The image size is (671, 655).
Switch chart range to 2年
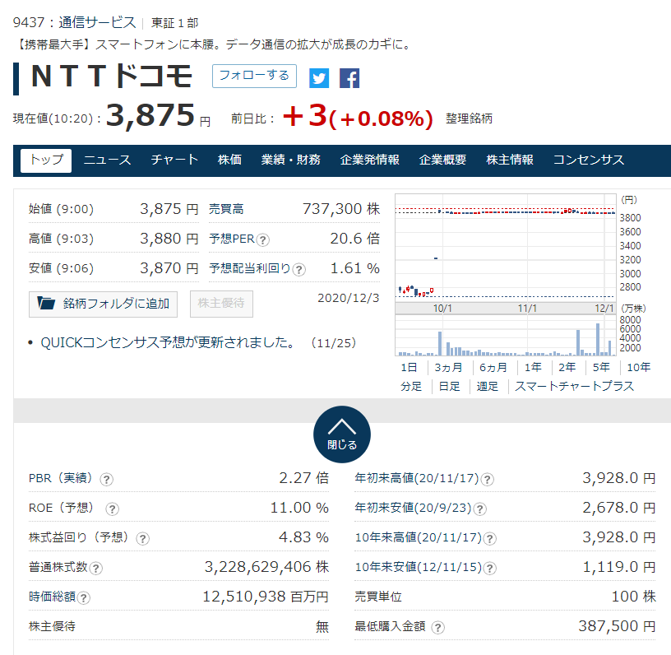coord(567,367)
